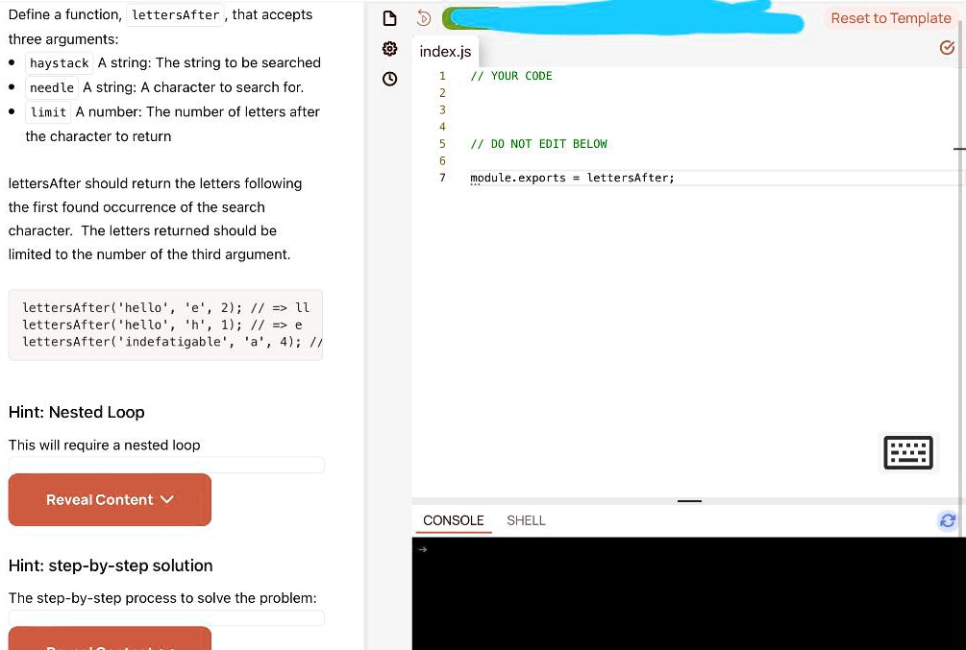Screen dimensions: 966x650
Task: Open the version history clock icon
Action: [389, 79]
